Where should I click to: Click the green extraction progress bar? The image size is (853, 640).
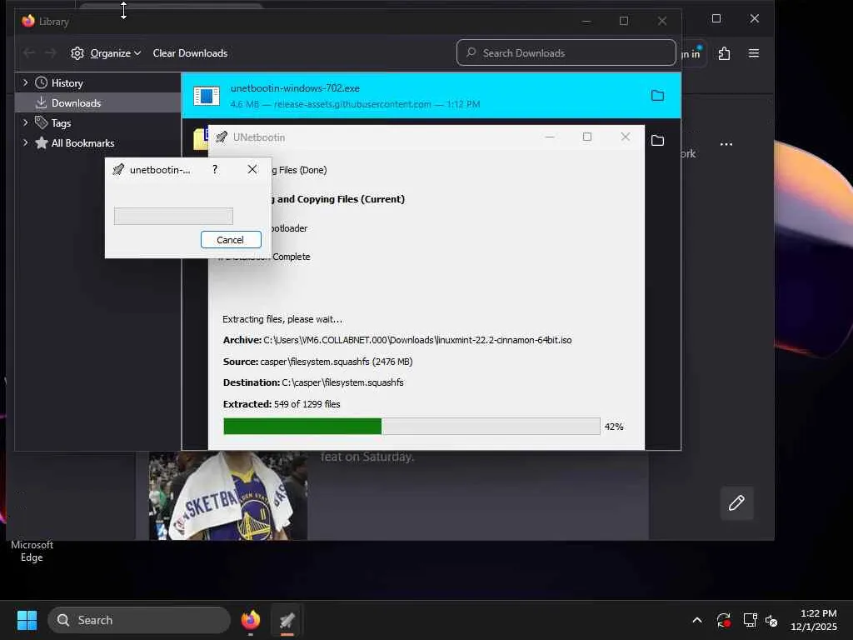pos(412,426)
